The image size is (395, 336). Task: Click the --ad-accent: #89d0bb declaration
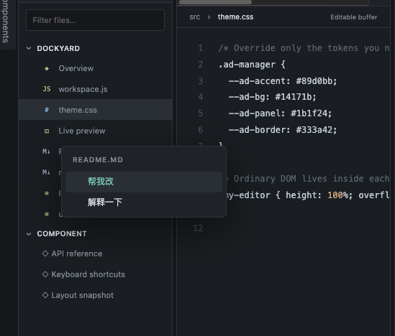[283, 81]
